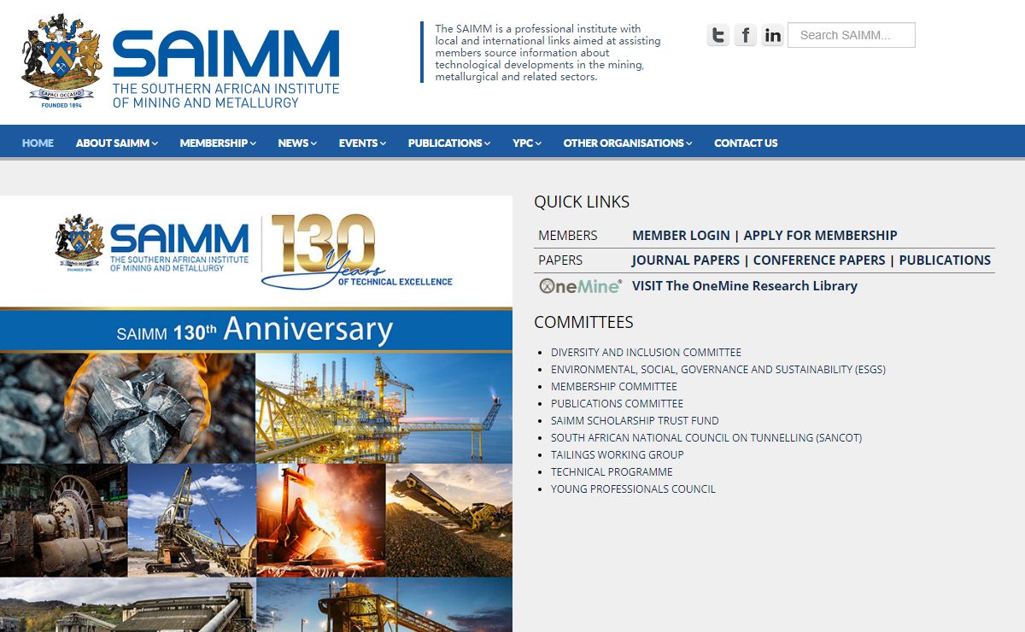Visit the OneMine Research Library link
Screen dimensions: 1025x632
point(745,285)
